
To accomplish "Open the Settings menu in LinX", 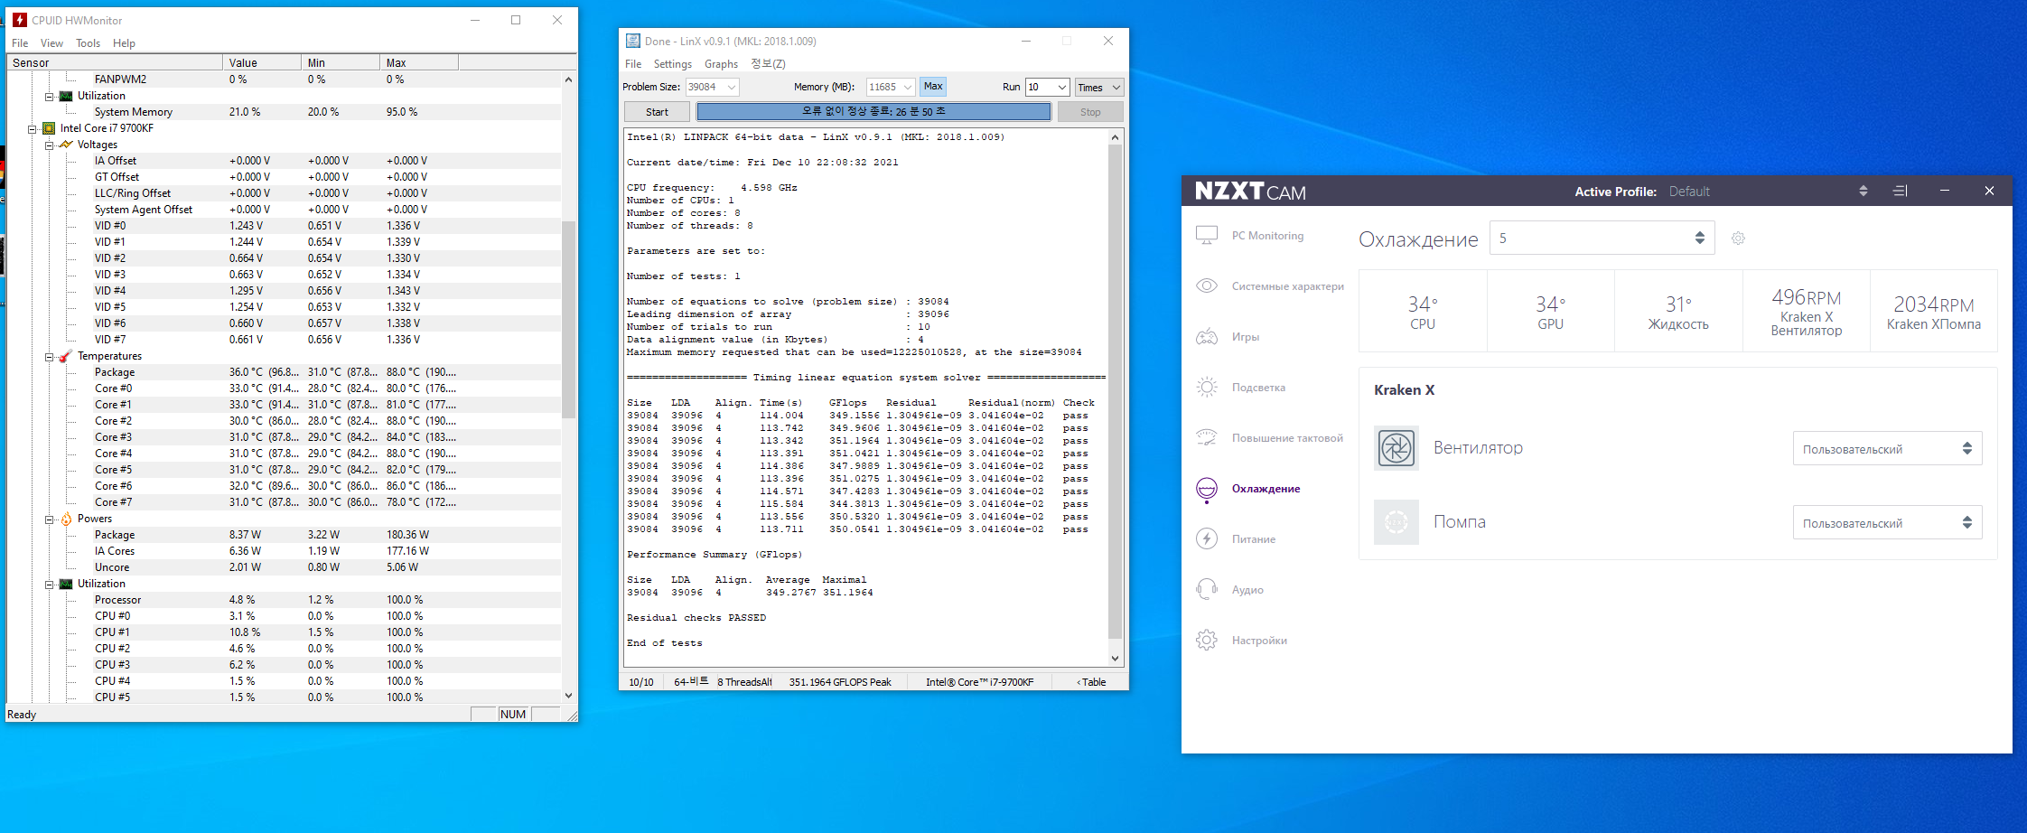I will point(672,64).
